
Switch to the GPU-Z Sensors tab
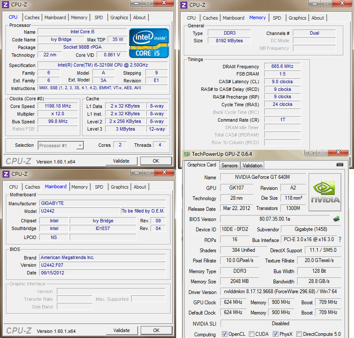point(230,166)
